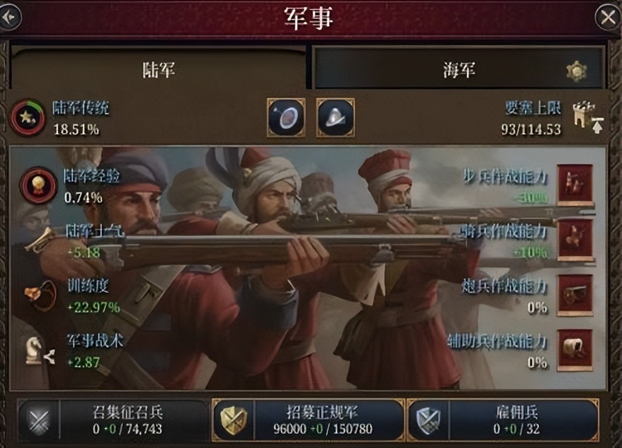Screen dimensions: 622x448
Task: Click the 雇佣兵 (mercenaries) button
Action: pos(503,420)
